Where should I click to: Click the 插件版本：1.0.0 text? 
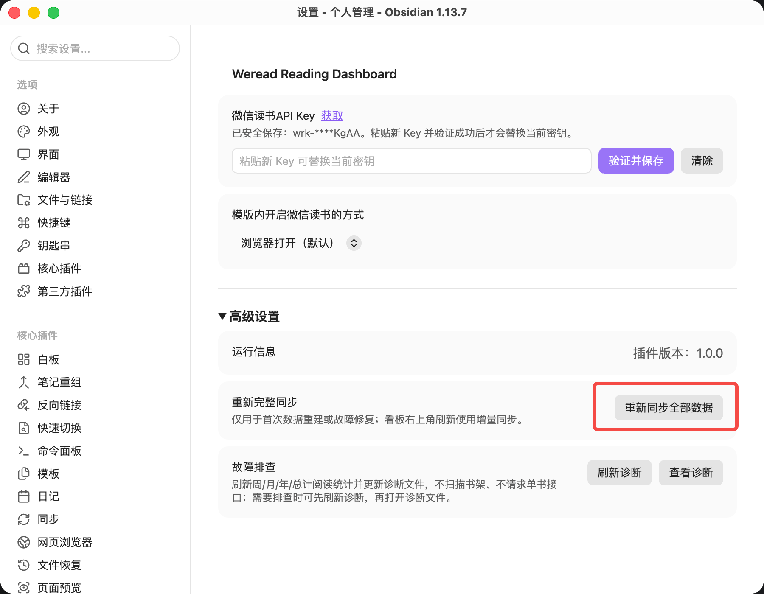678,353
